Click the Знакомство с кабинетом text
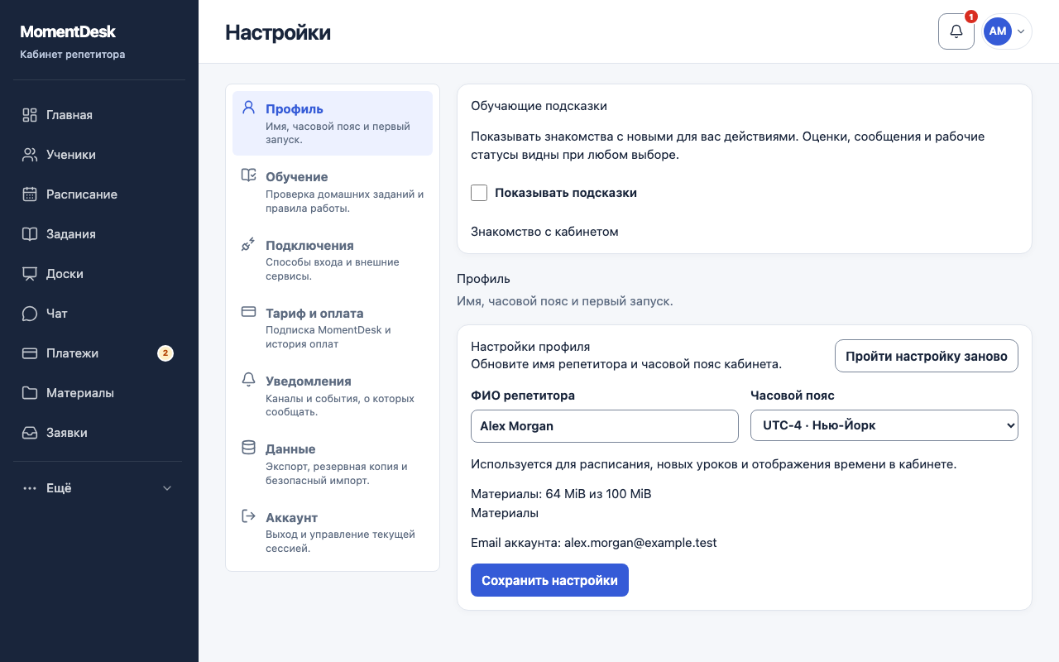Screen dimensions: 1059x662 pyautogui.click(x=544, y=232)
